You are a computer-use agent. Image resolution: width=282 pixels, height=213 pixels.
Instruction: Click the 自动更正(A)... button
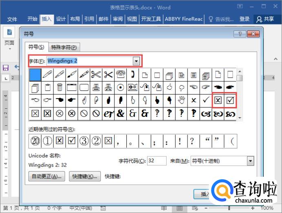coord(46,176)
